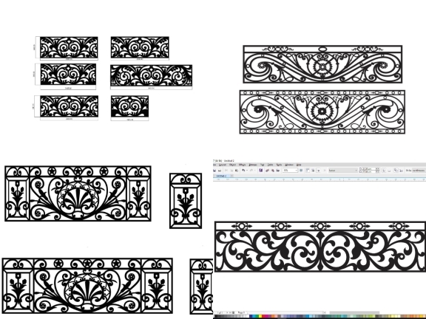
Task: Open the Text menu
Action: [262, 165]
